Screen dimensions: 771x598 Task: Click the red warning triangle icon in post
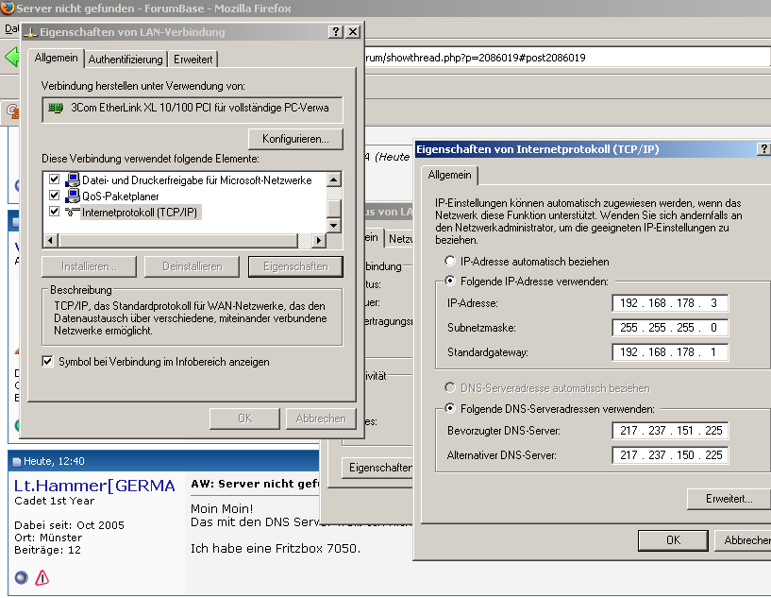(x=42, y=577)
